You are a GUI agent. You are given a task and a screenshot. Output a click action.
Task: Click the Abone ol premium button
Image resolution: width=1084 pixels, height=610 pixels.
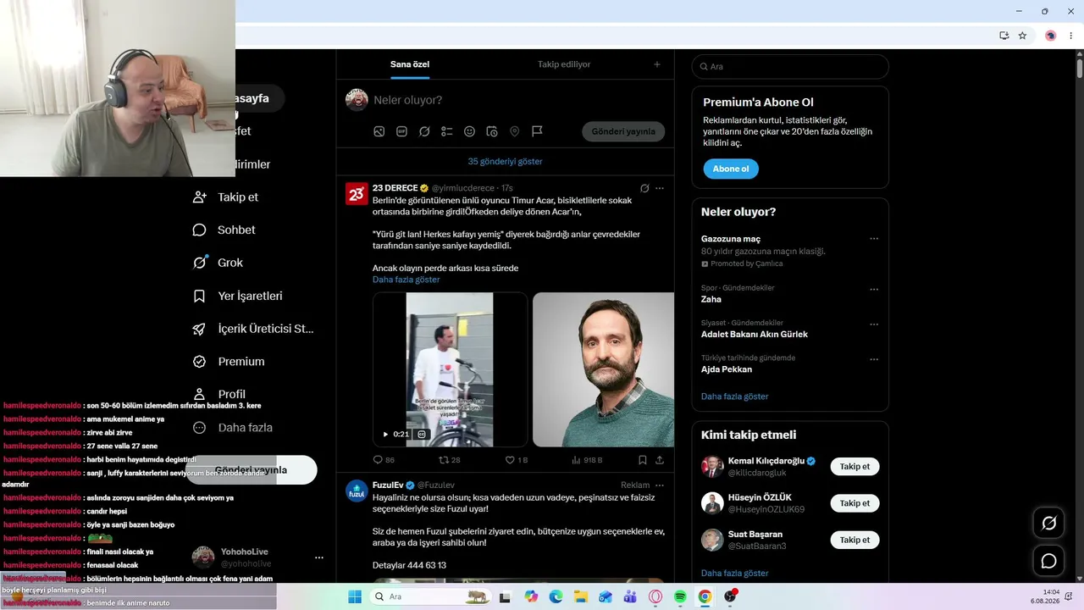click(x=731, y=169)
